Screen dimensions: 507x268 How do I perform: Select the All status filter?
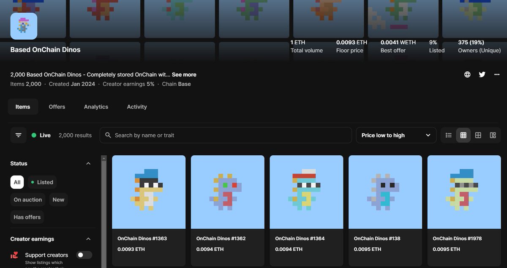17,182
